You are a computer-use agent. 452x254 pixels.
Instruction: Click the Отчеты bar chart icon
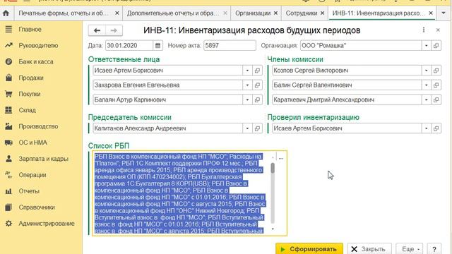point(8,191)
